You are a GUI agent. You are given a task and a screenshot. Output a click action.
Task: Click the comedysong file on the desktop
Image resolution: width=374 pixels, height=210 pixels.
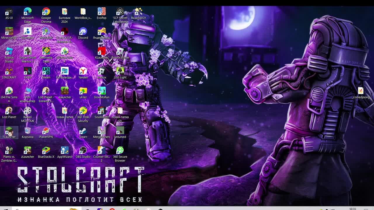[x=361, y=93]
